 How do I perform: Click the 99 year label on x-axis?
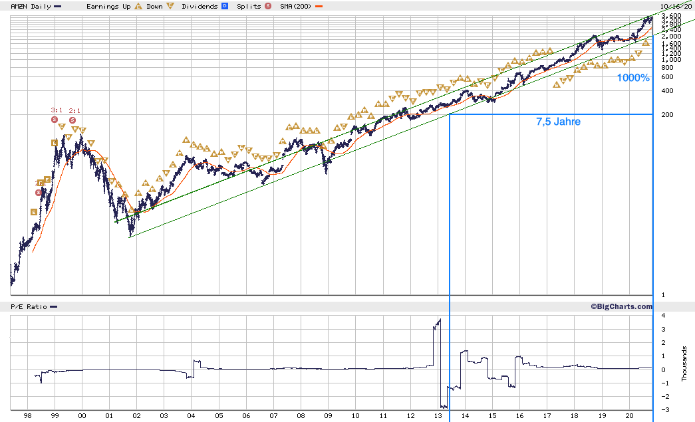point(55,416)
